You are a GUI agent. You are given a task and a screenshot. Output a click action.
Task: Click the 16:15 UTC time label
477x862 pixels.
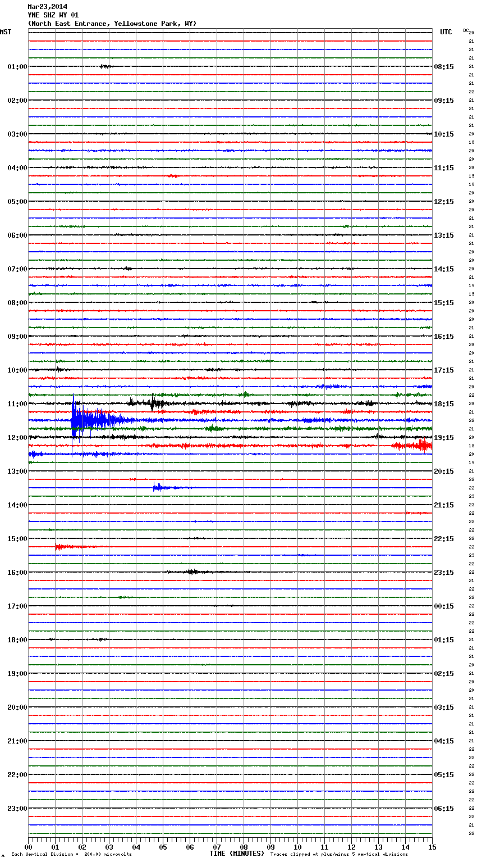[x=444, y=337]
